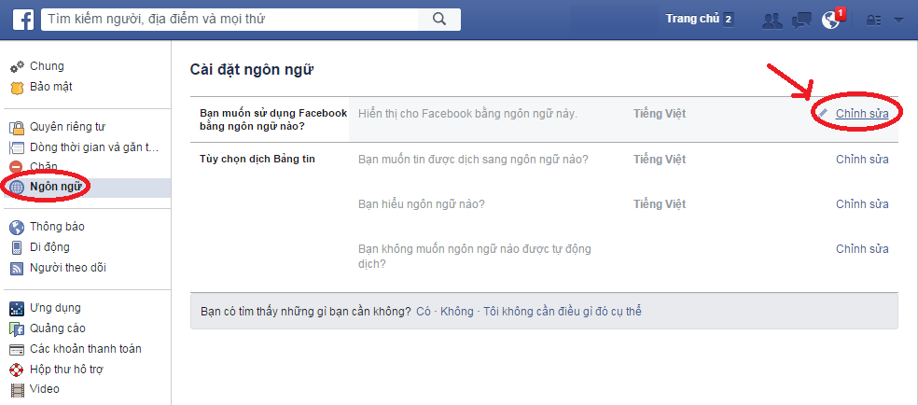Click the Quảng cáo ads icon

tap(18, 328)
